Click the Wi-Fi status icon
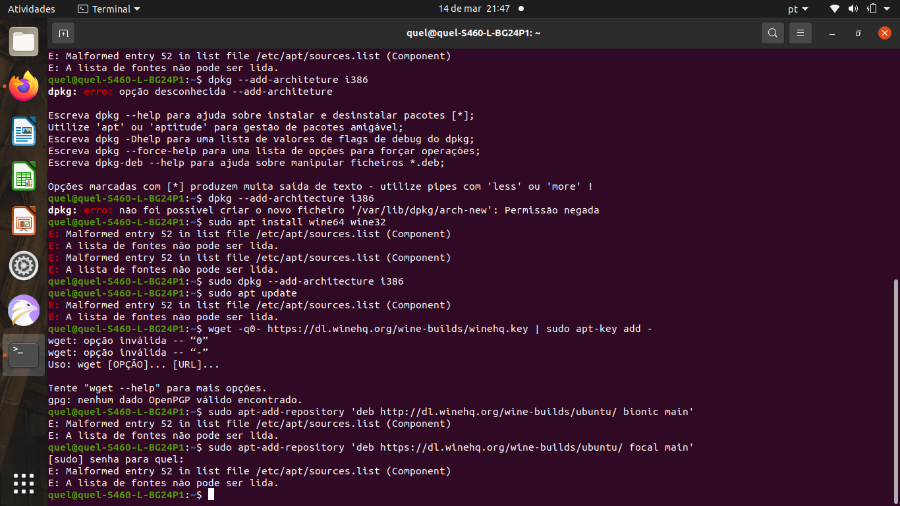This screenshot has height=506, width=900. (835, 9)
